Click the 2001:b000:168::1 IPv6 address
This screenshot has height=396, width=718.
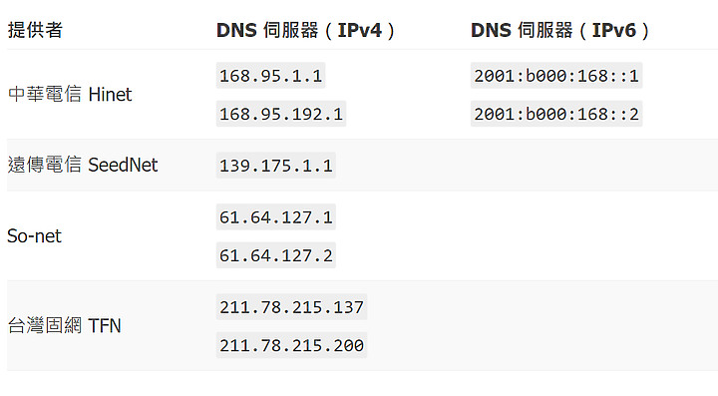(x=556, y=76)
